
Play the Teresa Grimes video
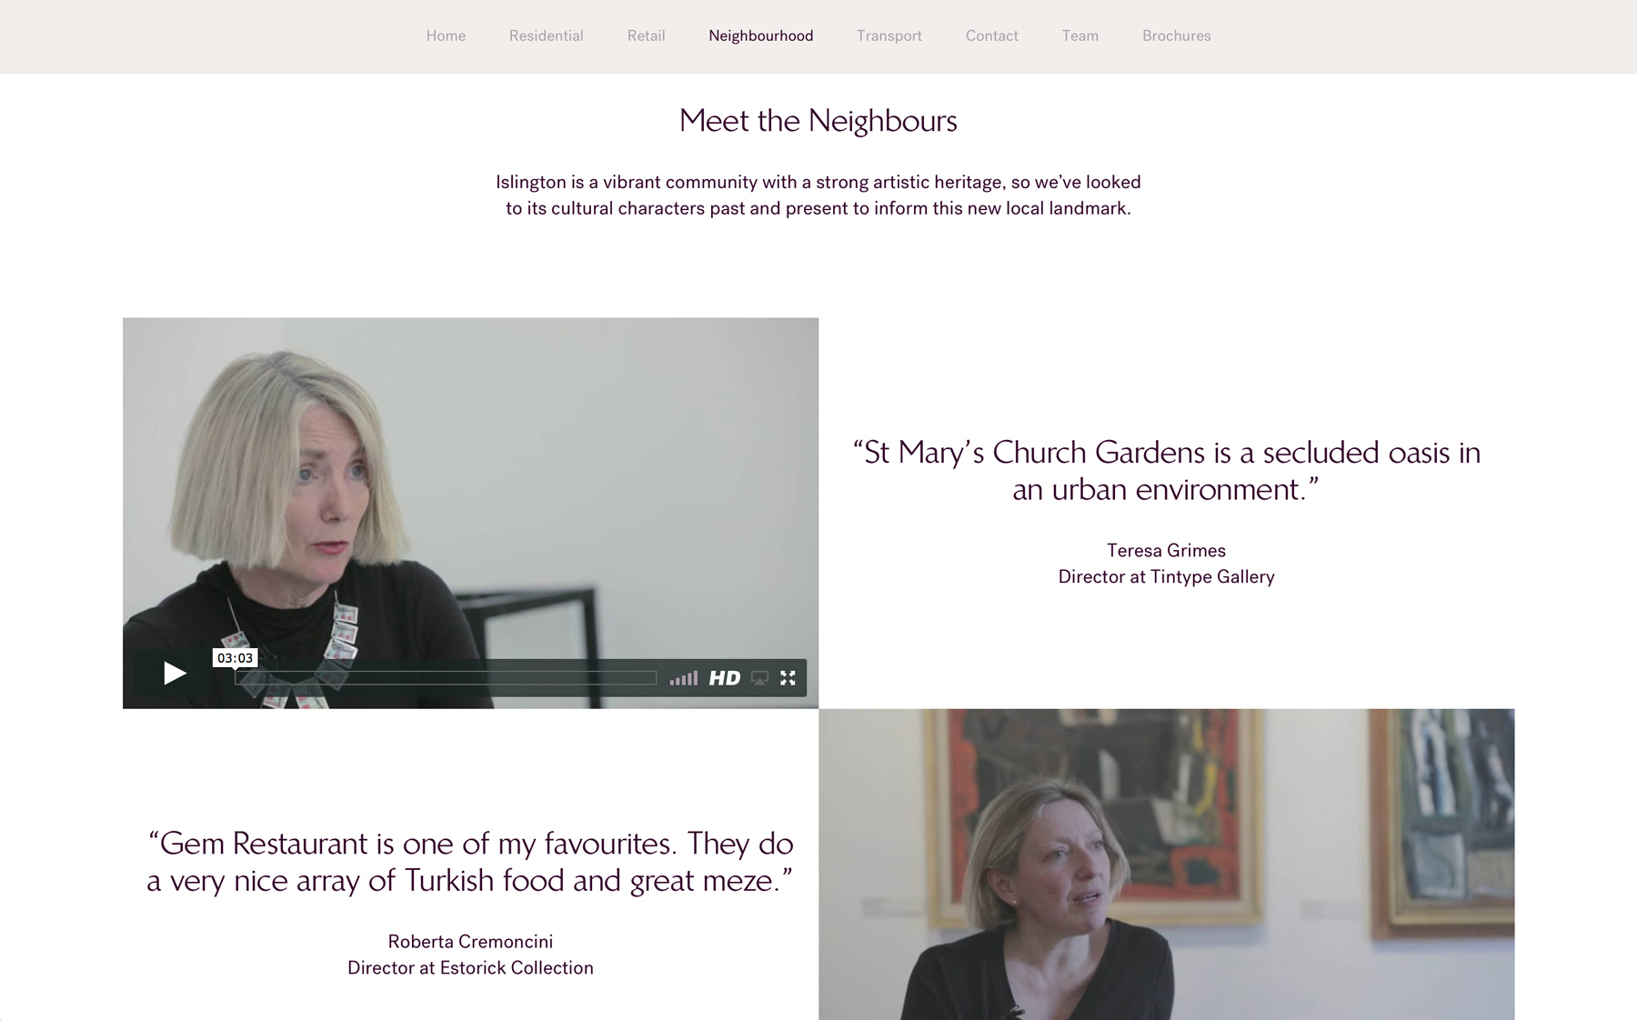[174, 674]
